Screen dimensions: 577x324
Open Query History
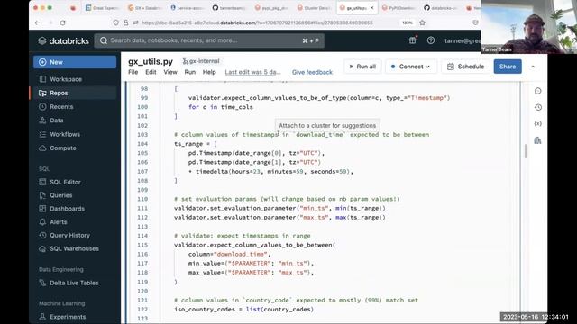[69, 235]
